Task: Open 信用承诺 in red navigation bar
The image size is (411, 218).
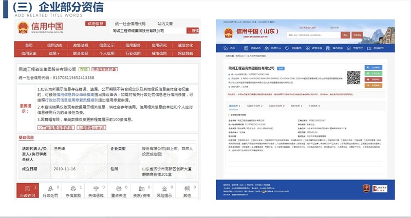Action: 29,53
